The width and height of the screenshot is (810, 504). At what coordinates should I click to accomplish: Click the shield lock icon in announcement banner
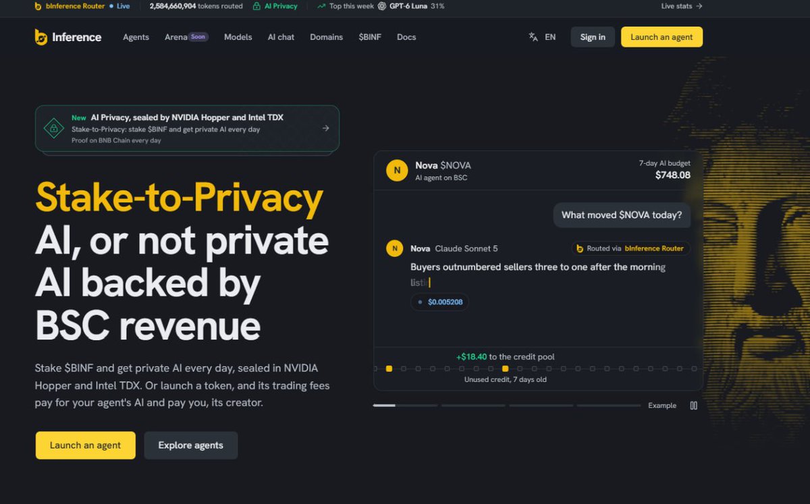coord(53,128)
